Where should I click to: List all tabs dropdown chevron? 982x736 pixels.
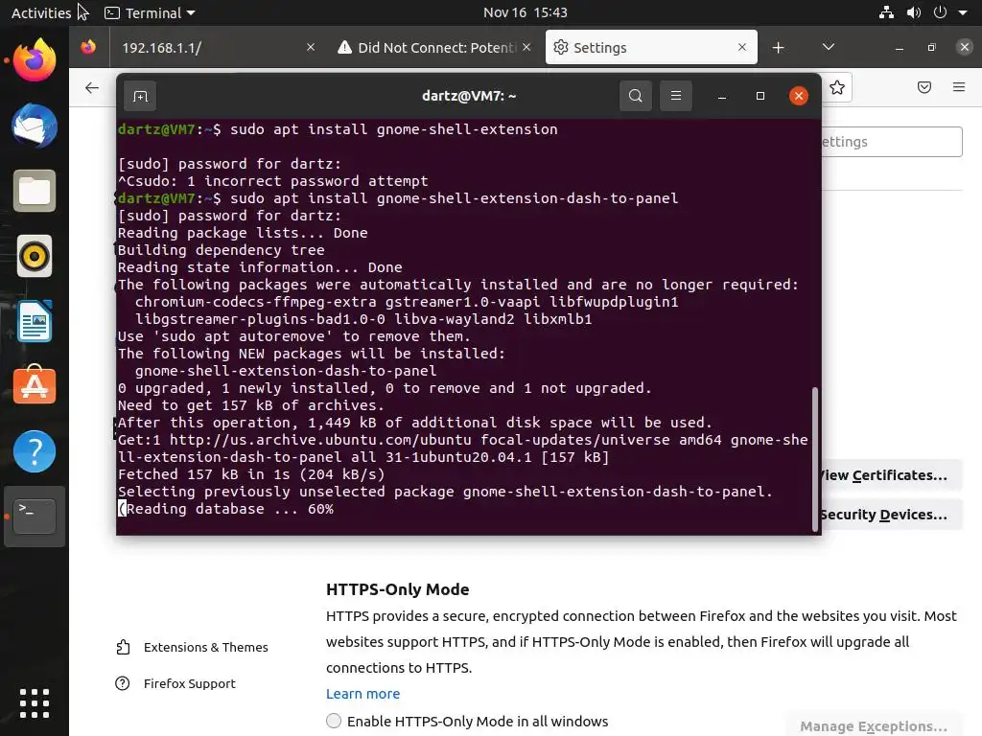(x=828, y=48)
